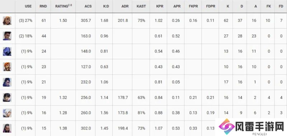Click the agent icon in the 19-rounds row
287x136 pixels.
(x=7, y=97)
